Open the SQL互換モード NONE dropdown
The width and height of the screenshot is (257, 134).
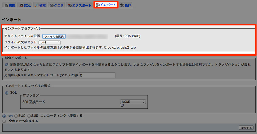tap(133, 102)
